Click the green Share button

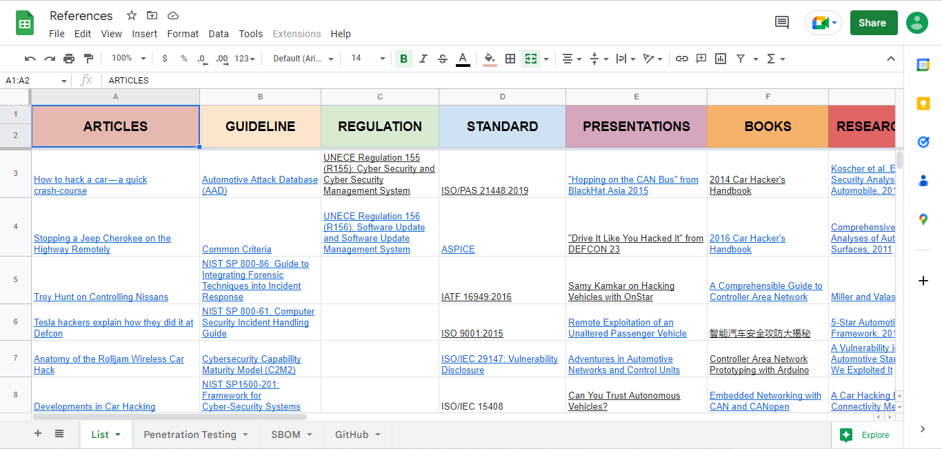pyautogui.click(x=874, y=23)
